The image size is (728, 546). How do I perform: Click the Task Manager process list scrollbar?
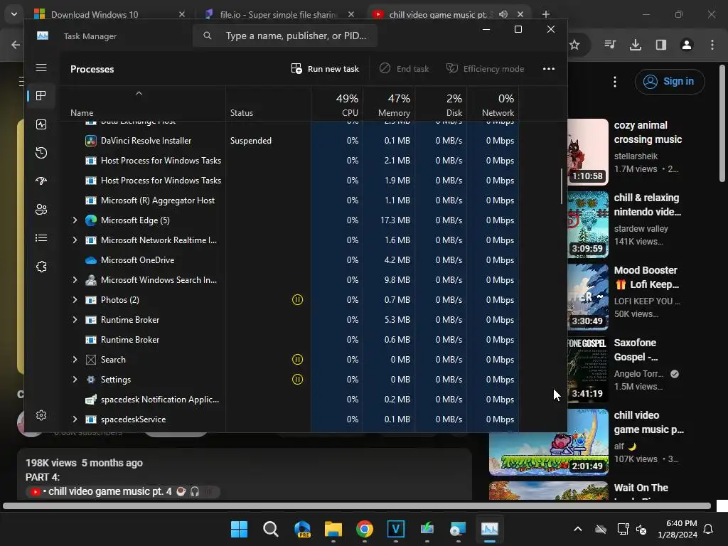pyautogui.click(x=562, y=186)
